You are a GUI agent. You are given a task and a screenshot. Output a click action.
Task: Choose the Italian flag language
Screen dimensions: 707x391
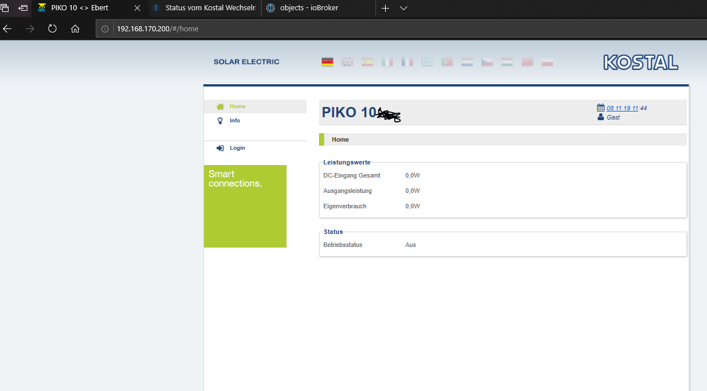click(387, 62)
